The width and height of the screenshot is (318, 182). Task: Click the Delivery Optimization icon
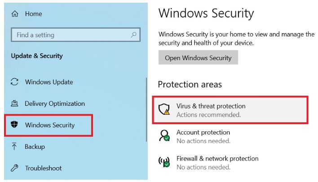pos(15,104)
